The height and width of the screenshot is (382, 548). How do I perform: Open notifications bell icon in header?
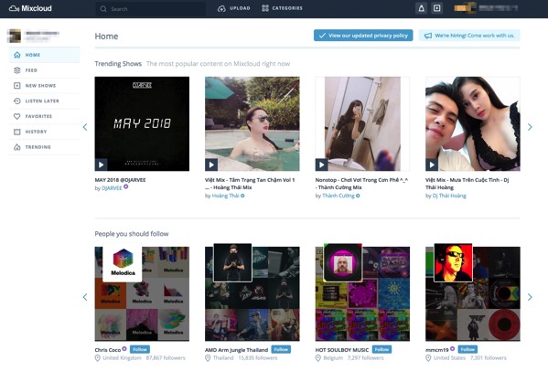[421, 8]
